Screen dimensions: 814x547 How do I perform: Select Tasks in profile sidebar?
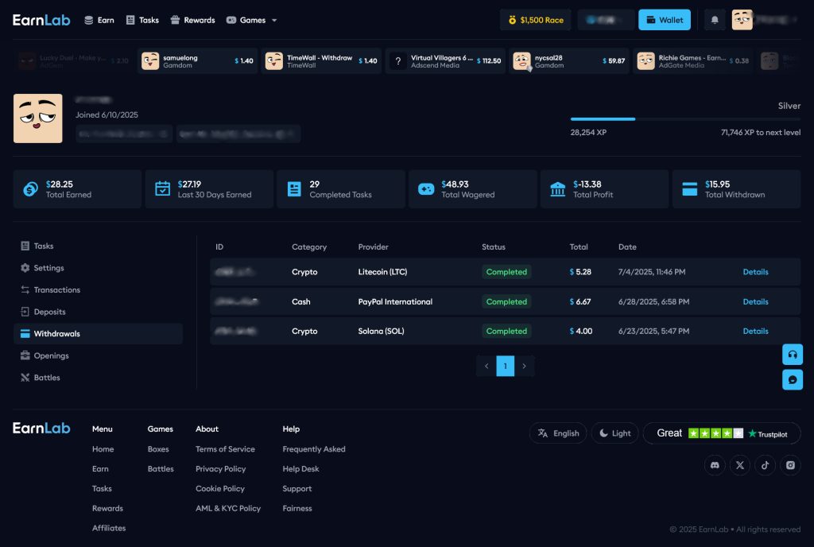pos(98,246)
